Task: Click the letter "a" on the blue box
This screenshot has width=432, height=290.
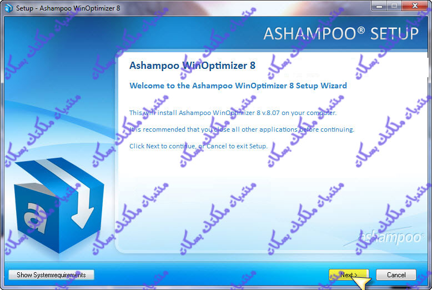Action: click(36, 221)
